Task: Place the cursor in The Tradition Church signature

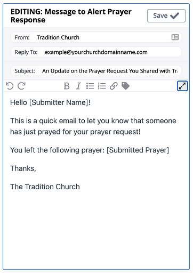Action: click(45, 187)
